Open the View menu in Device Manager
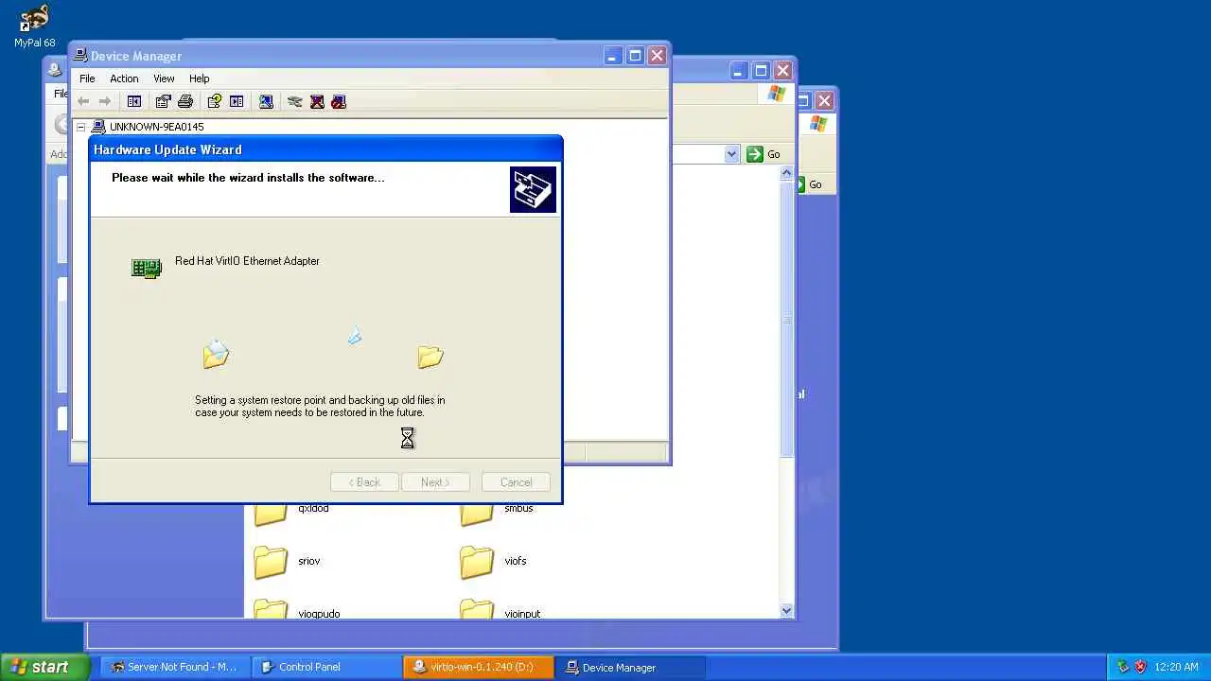Screen dimensions: 1211x681 164,79
